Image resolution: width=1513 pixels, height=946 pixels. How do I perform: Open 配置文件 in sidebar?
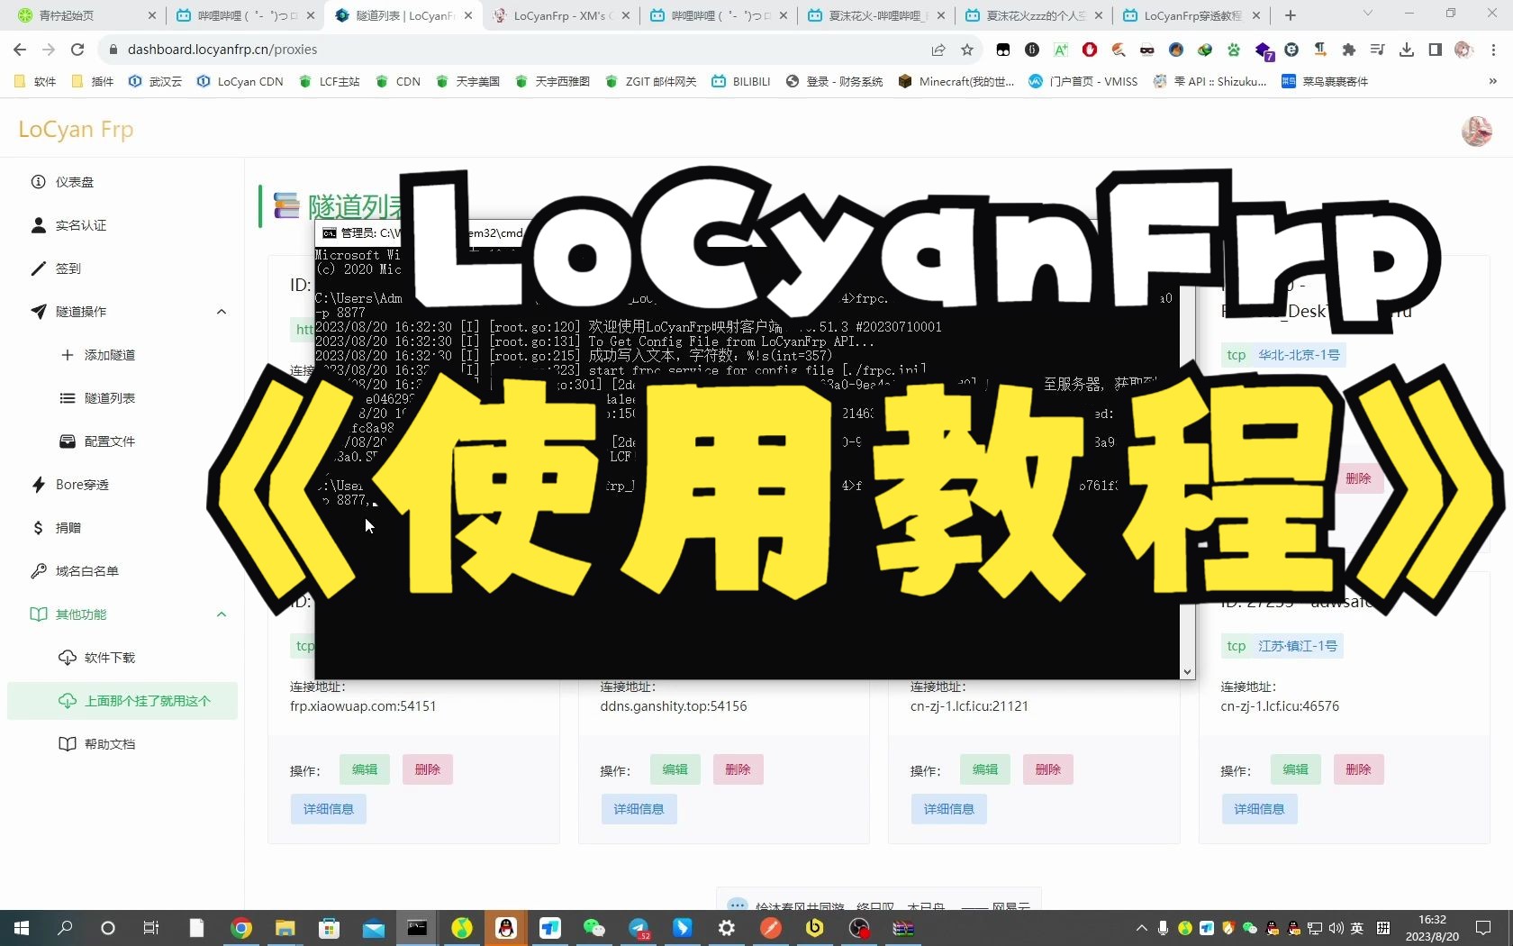point(109,441)
